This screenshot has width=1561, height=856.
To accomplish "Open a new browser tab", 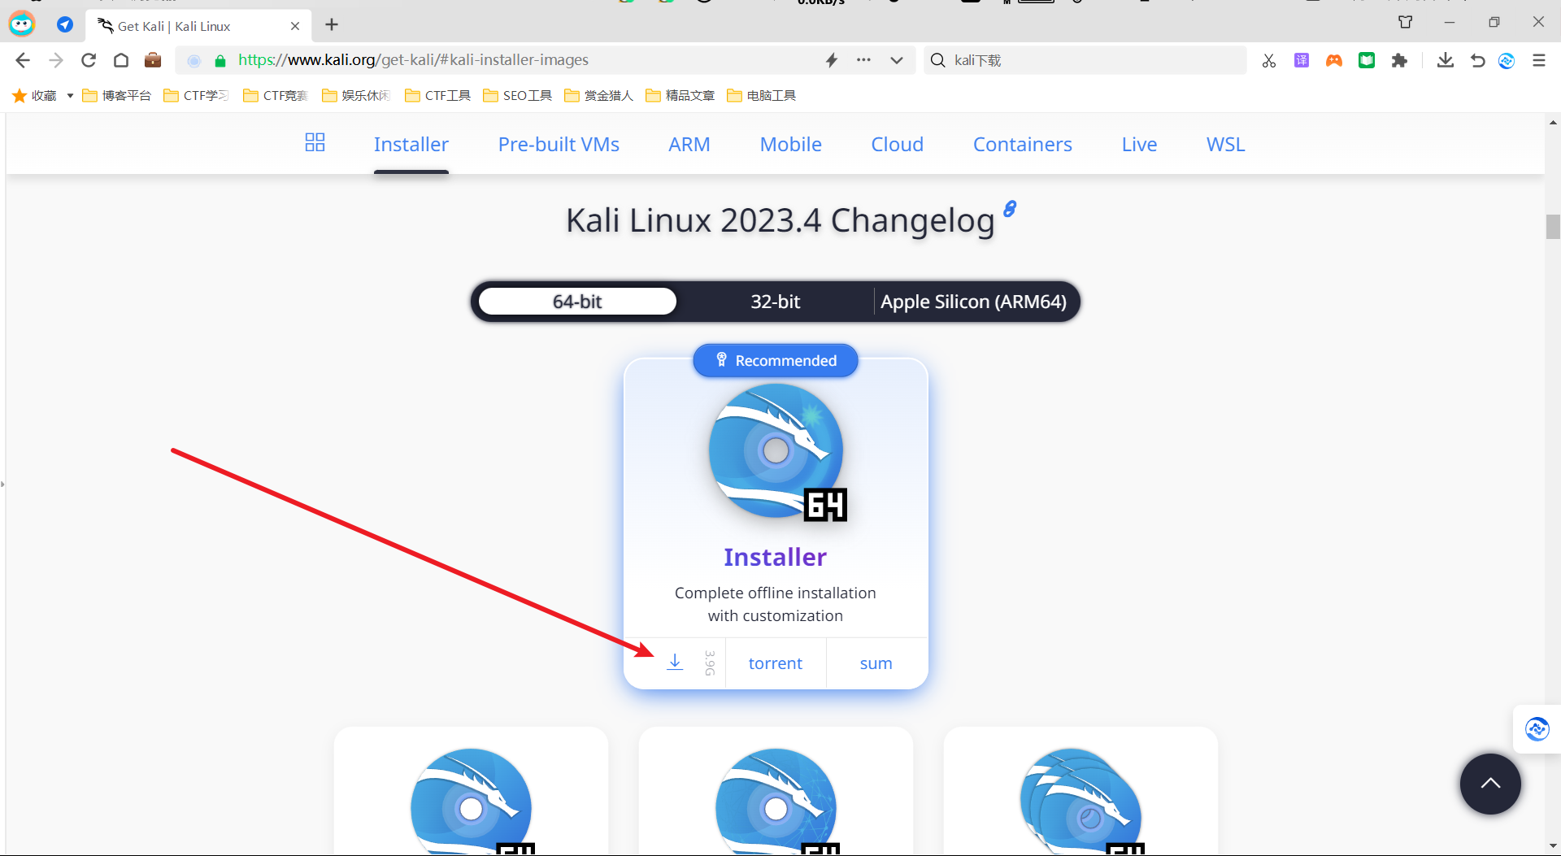I will (332, 25).
